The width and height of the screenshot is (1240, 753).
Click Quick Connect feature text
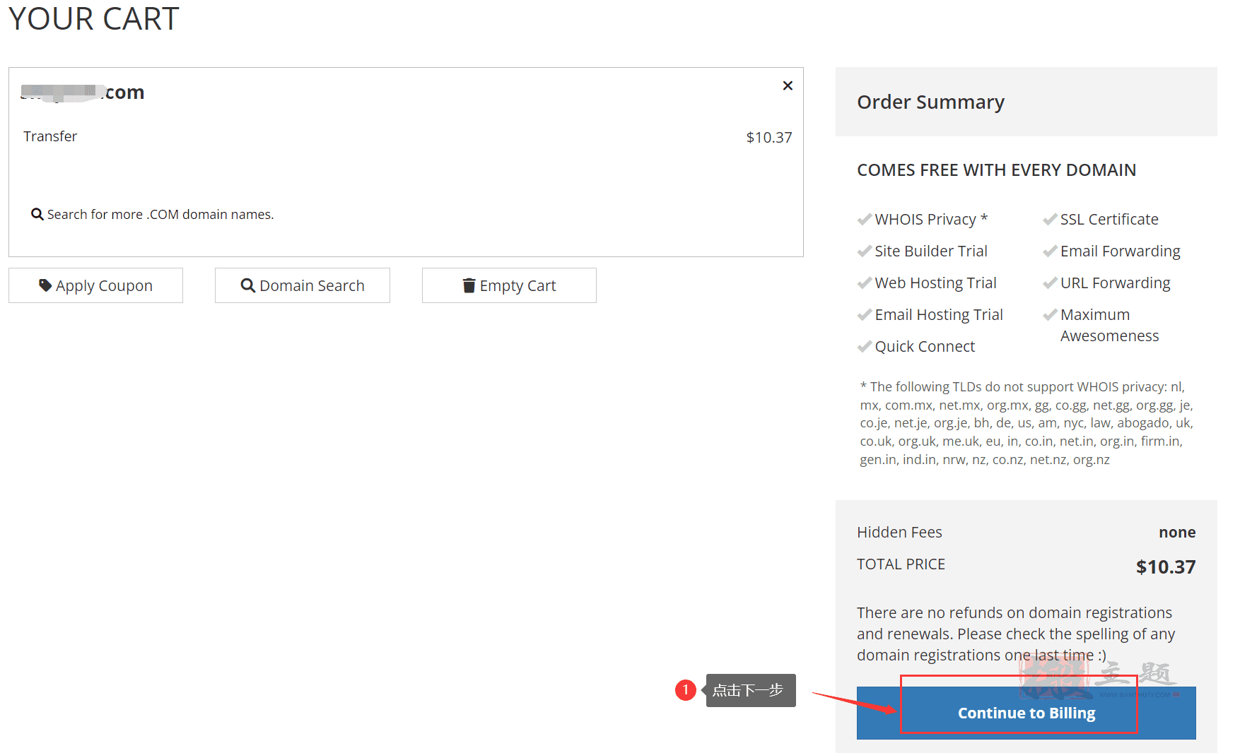click(925, 346)
